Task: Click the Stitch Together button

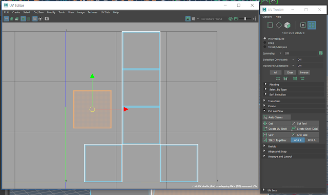Action: tap(277, 140)
